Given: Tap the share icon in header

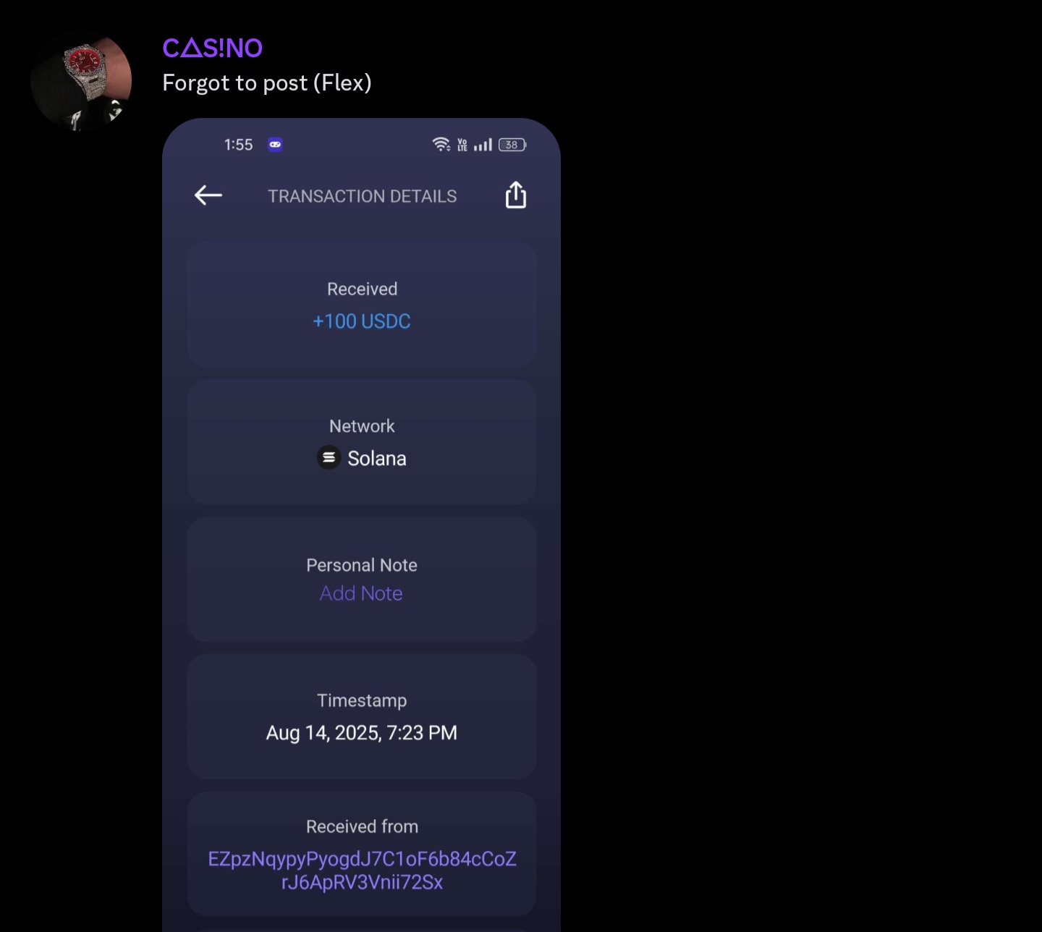Looking at the screenshot, I should 516,195.
